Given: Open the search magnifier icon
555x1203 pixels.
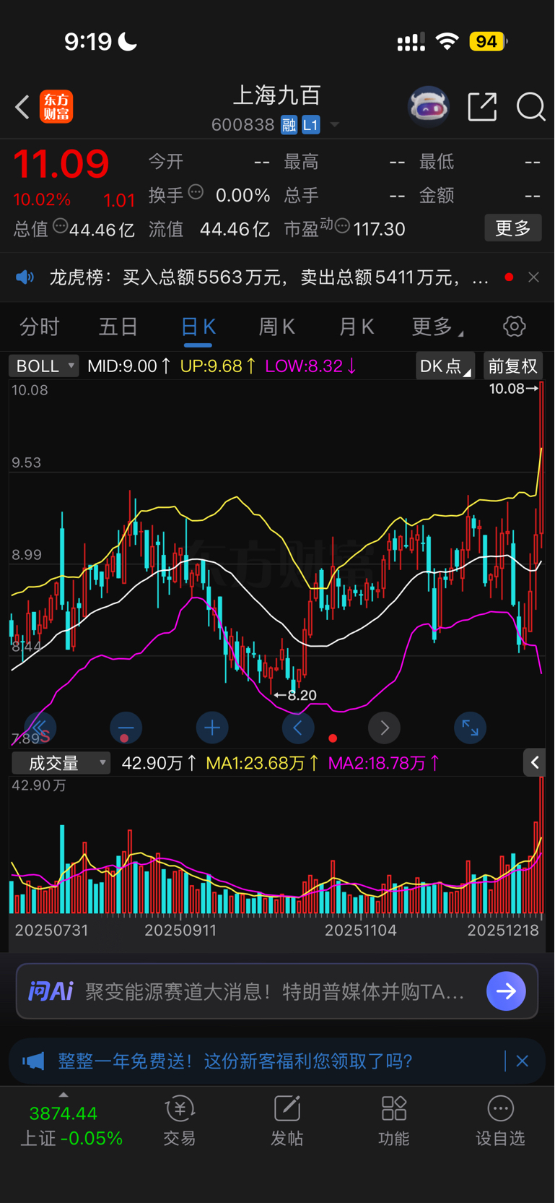Looking at the screenshot, I should (530, 107).
